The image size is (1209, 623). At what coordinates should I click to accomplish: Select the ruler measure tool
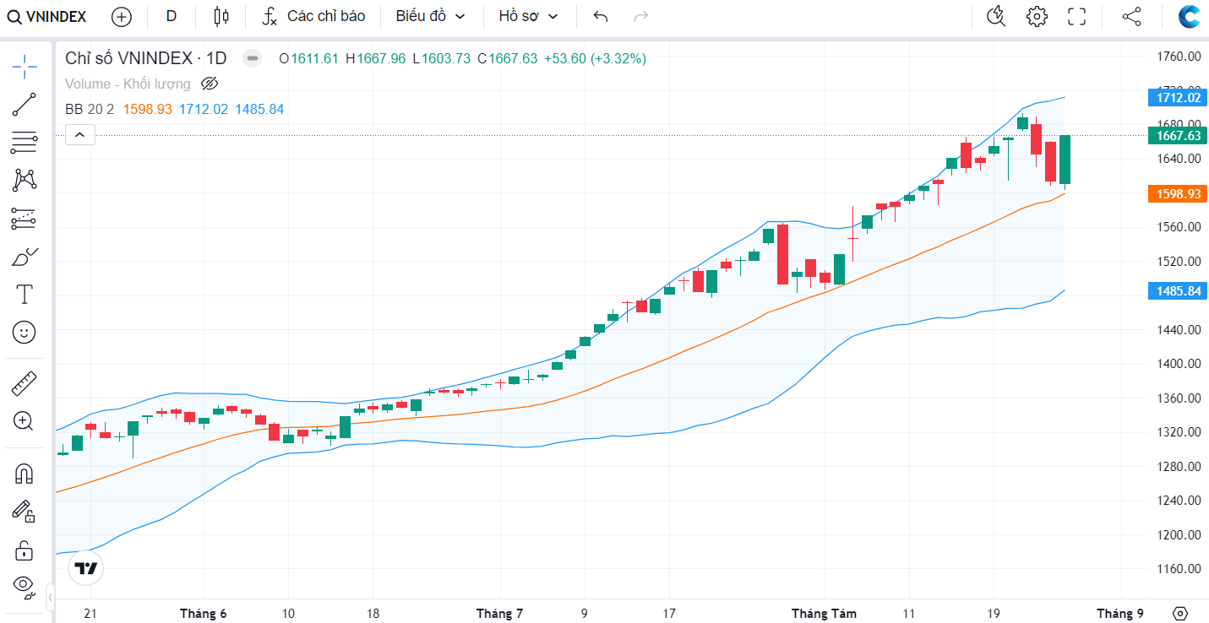coord(25,384)
